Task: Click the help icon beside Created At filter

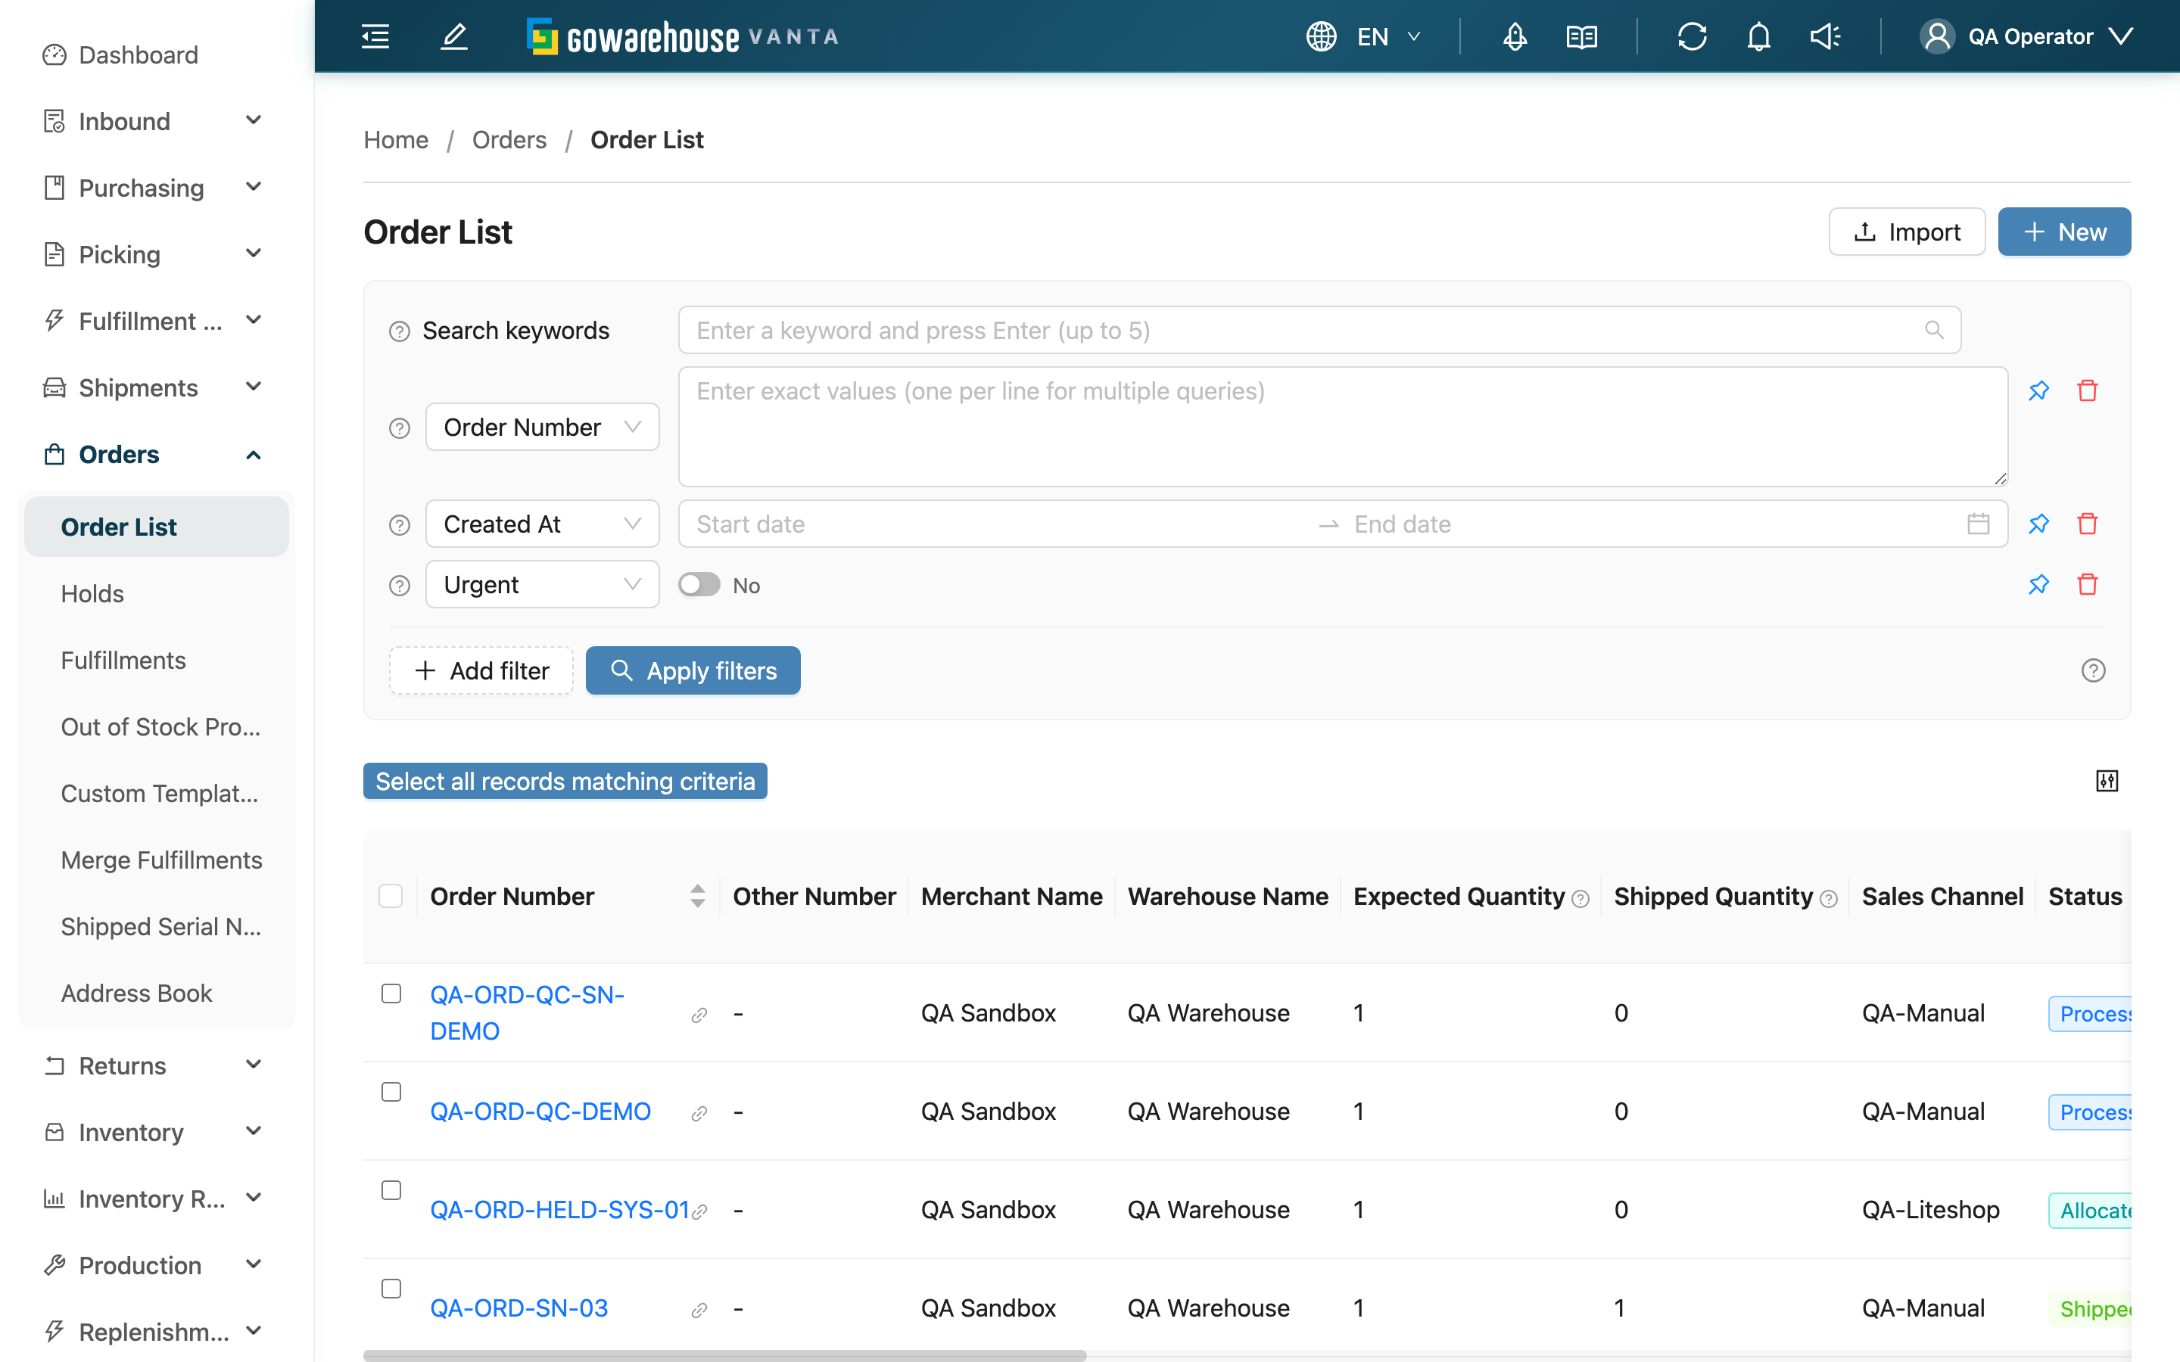Action: pos(399,525)
